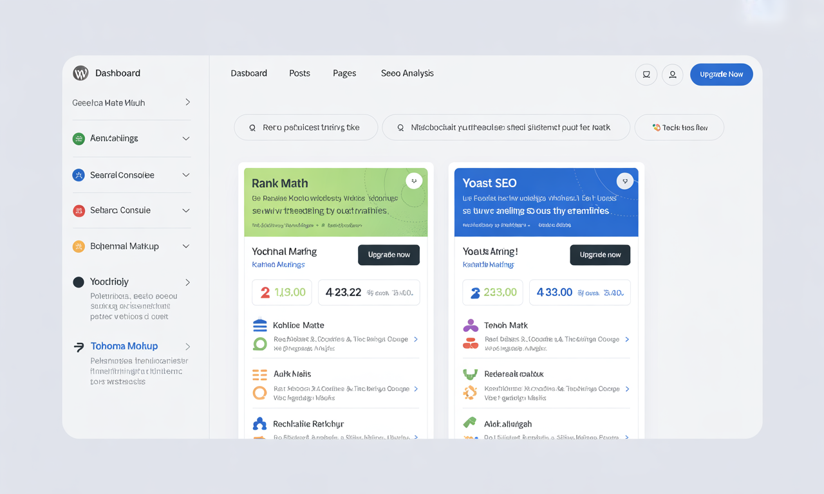Click the blue Search Console sidebar icon
The height and width of the screenshot is (494, 824).
click(x=80, y=174)
